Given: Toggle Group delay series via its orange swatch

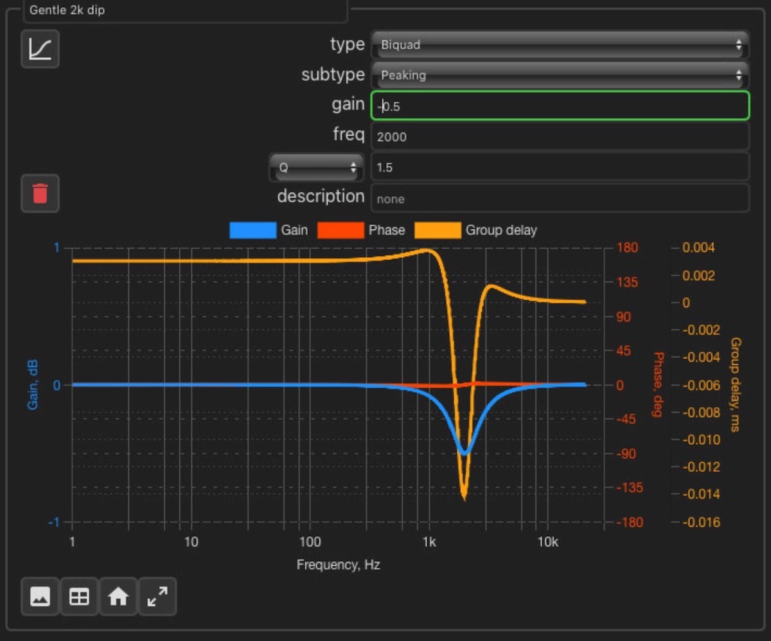Looking at the screenshot, I should pos(438,230).
